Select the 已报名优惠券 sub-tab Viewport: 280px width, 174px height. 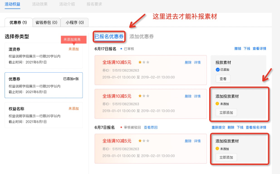click(x=109, y=36)
